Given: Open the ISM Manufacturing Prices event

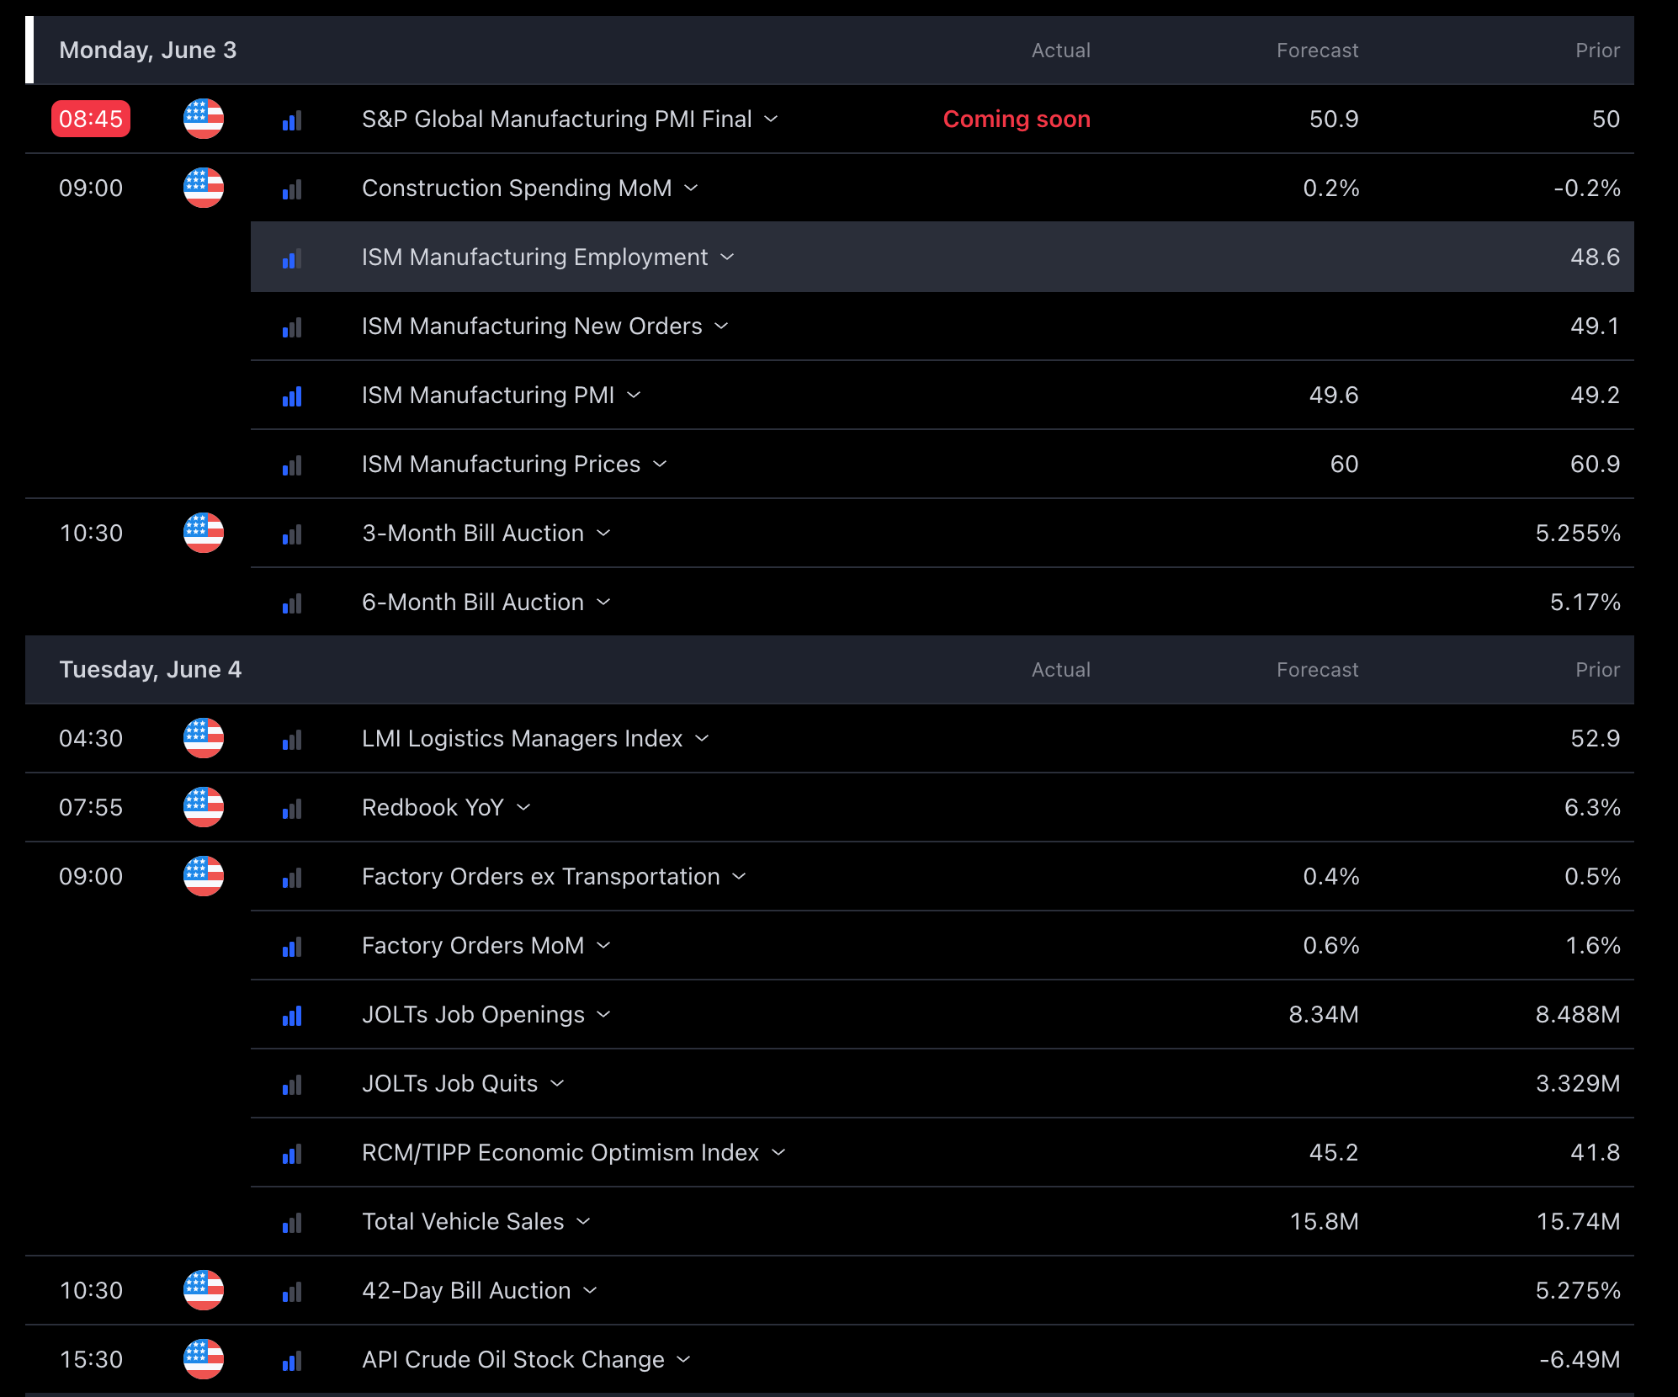Looking at the screenshot, I should click(x=501, y=465).
